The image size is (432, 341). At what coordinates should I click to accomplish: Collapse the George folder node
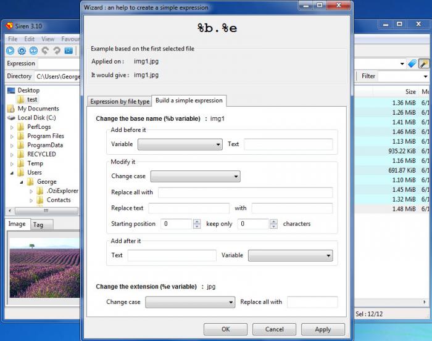22,182
